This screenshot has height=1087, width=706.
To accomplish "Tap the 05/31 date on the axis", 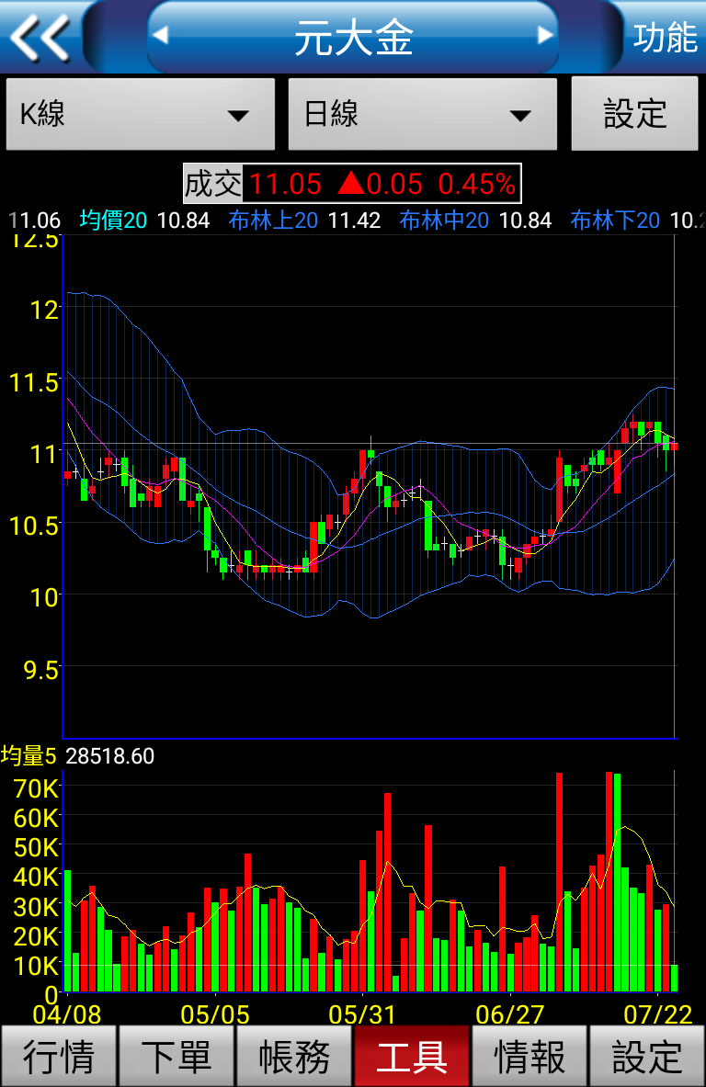I will [362, 1015].
